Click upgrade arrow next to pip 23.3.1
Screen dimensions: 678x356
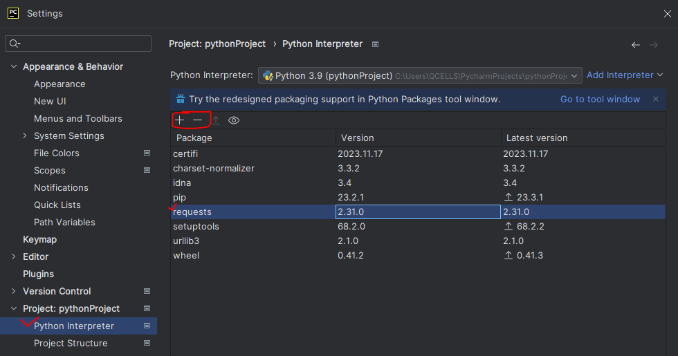508,197
